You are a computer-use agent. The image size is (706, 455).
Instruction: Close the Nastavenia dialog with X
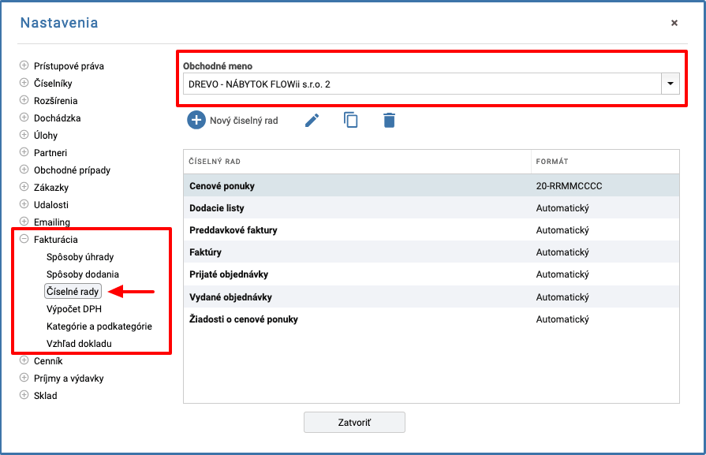click(674, 23)
